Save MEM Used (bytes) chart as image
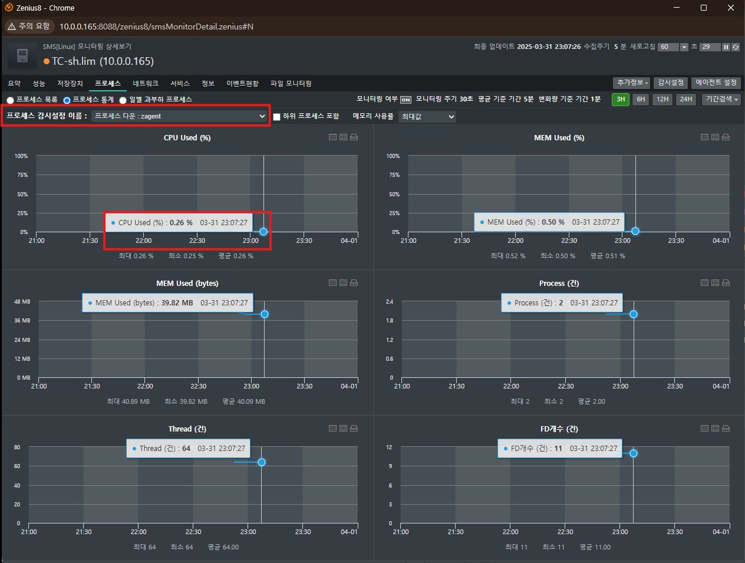 (x=343, y=283)
